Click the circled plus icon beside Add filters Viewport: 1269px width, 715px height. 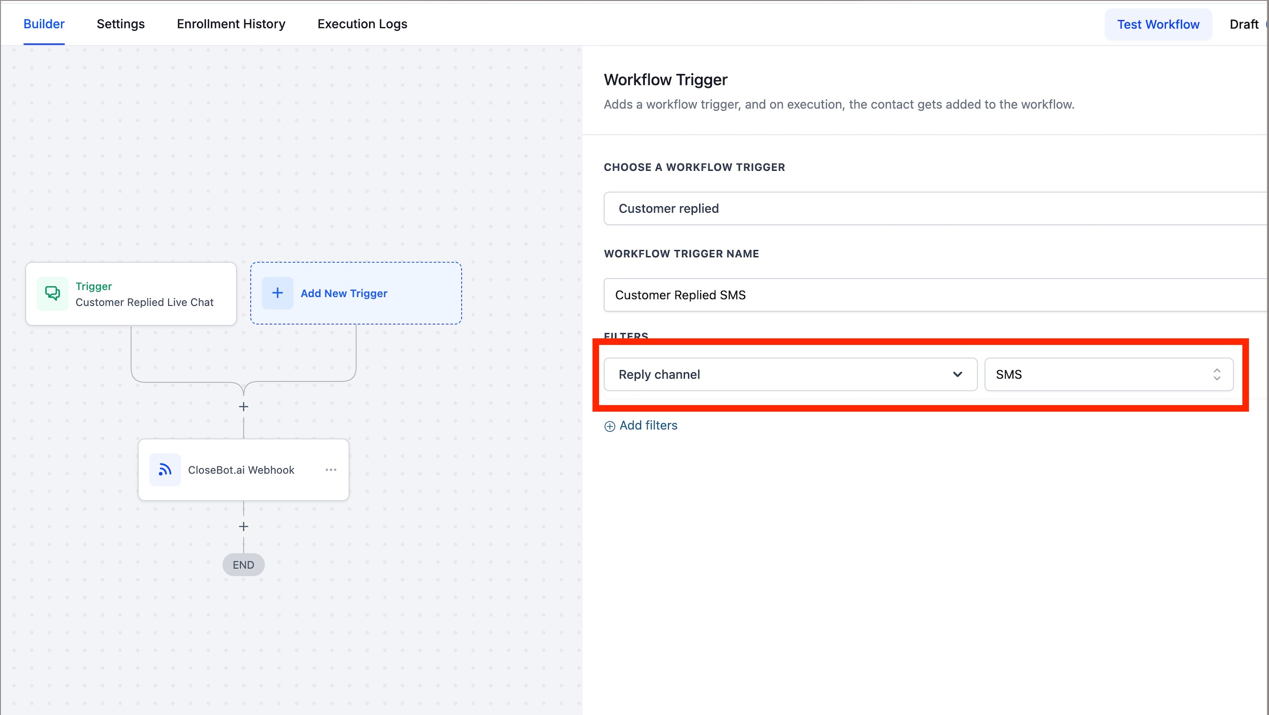(x=609, y=426)
